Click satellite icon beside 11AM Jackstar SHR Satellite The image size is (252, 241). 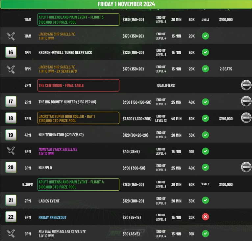point(11,36)
